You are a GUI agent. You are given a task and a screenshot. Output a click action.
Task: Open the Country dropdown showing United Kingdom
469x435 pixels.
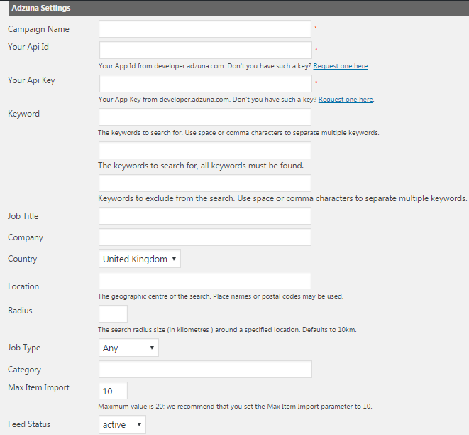tap(140, 259)
